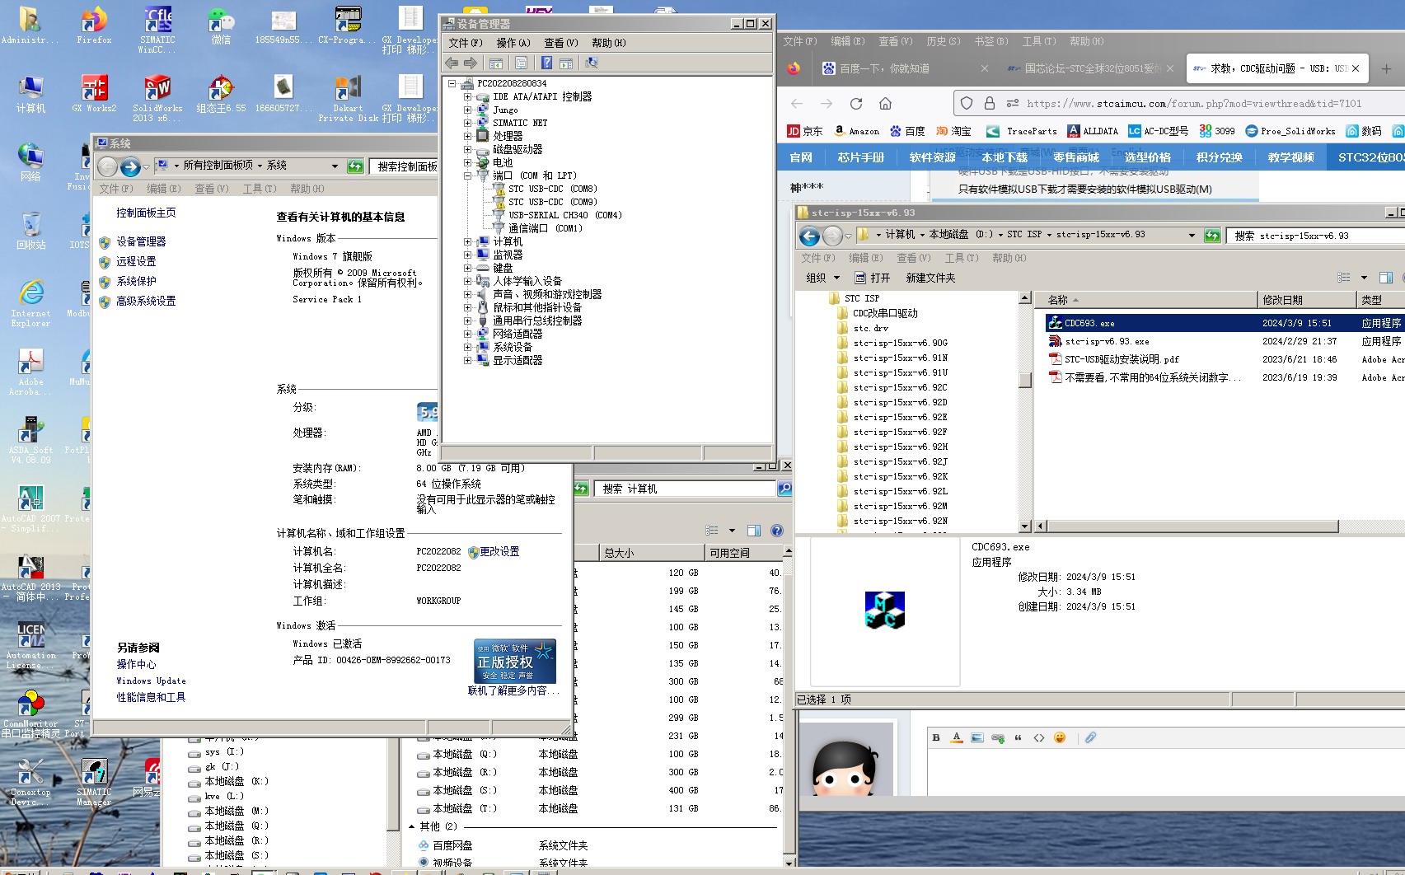Viewport: 1405px width, 875px height.
Task: Click 教学视频 in forum navigation
Action: (x=1290, y=157)
